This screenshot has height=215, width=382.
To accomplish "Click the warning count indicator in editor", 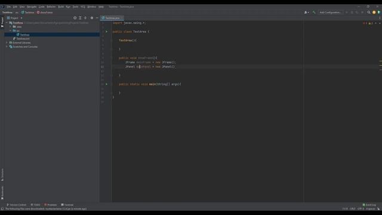I will point(371,23).
